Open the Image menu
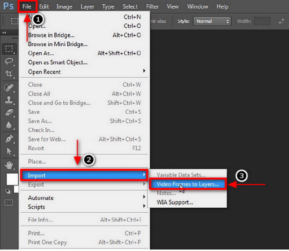The height and width of the screenshot is (251, 289). 64,7
